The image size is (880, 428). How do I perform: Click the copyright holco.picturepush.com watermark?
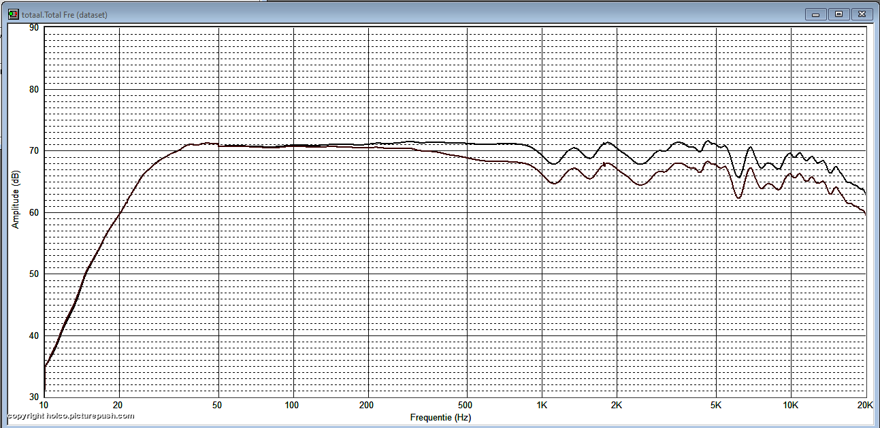pos(71,416)
